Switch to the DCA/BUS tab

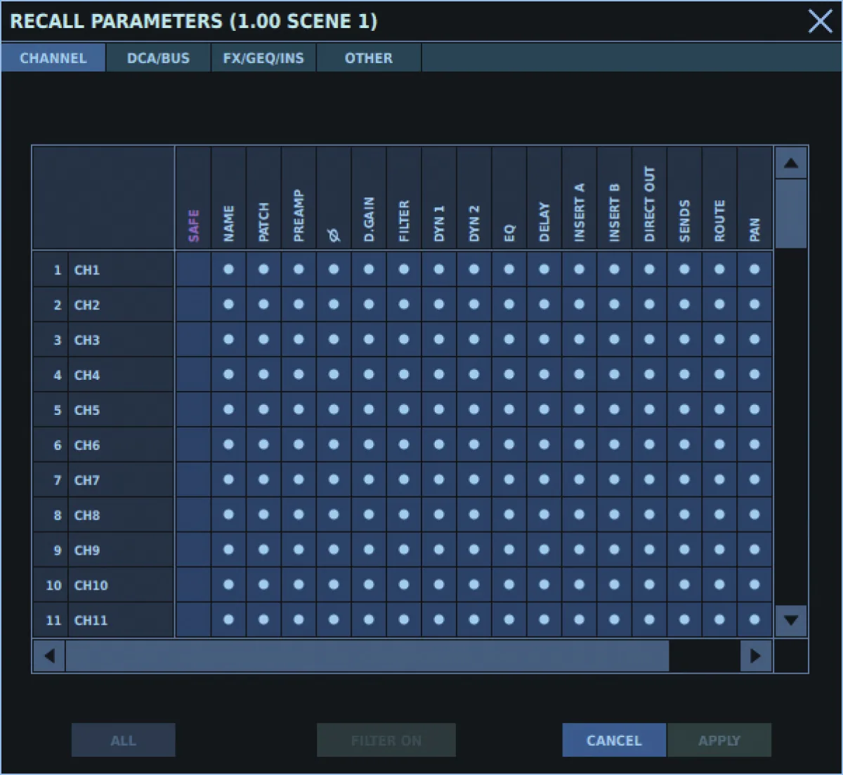[158, 58]
